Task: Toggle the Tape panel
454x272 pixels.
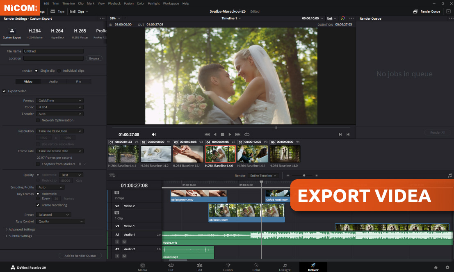Action: (57, 11)
